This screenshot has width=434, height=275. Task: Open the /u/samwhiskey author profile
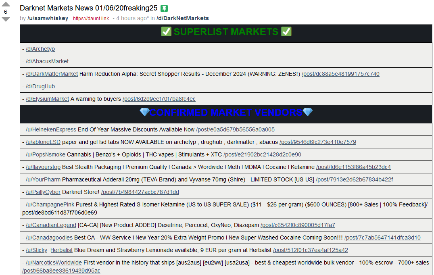click(48, 18)
